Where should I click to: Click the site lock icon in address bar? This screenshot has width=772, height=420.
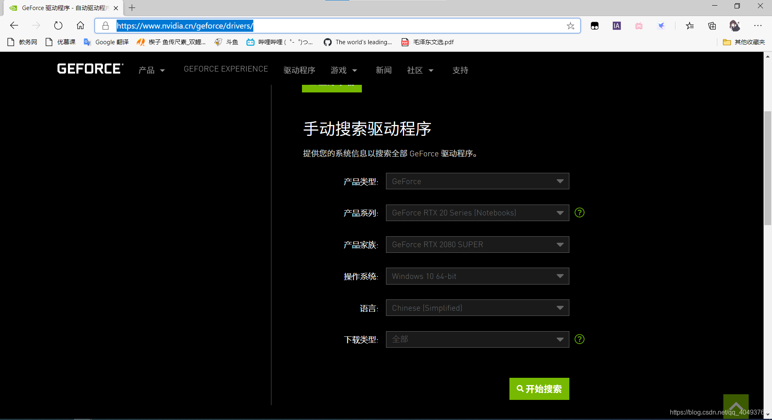click(105, 26)
